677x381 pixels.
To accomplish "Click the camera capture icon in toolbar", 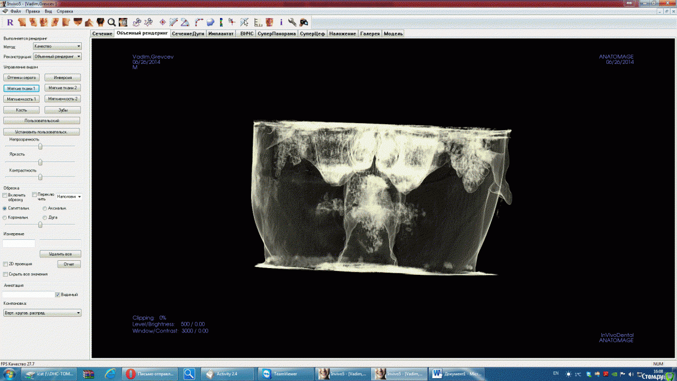I will tap(304, 23).
